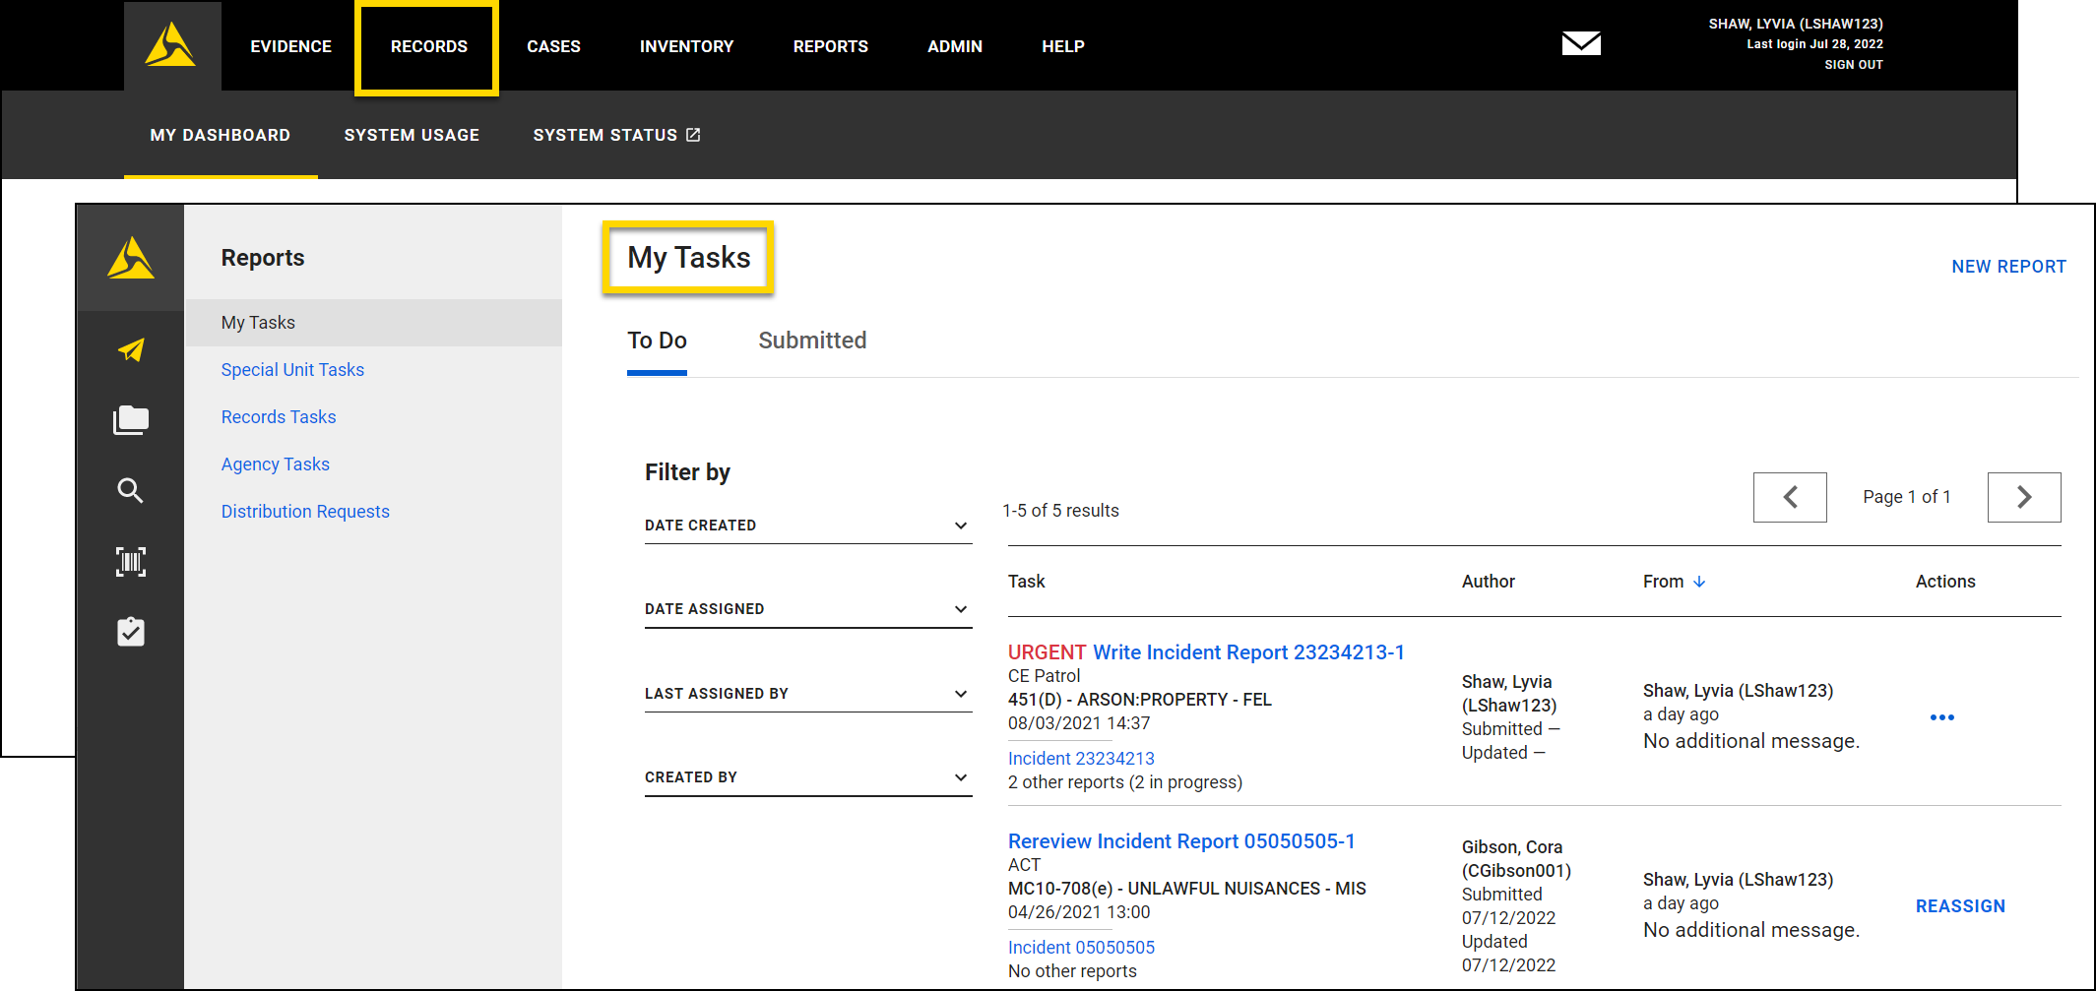Viewport: 2096px width, 991px height.
Task: Click the New Report button
Action: (x=2008, y=267)
